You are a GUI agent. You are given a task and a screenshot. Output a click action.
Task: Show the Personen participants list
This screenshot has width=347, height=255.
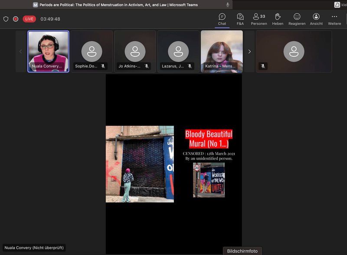click(x=259, y=19)
